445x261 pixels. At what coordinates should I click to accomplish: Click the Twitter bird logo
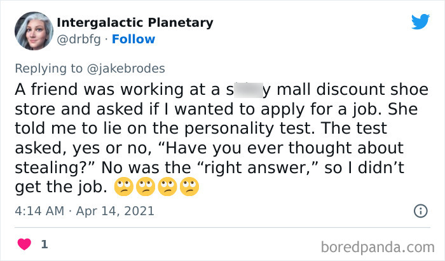click(x=420, y=22)
